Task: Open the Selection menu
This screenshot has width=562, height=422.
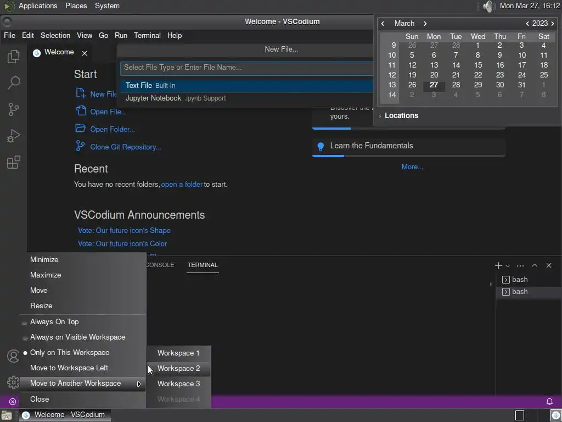Action: pos(55,36)
